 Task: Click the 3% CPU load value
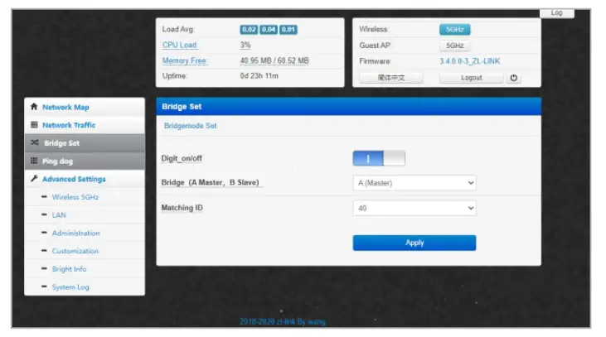point(245,45)
